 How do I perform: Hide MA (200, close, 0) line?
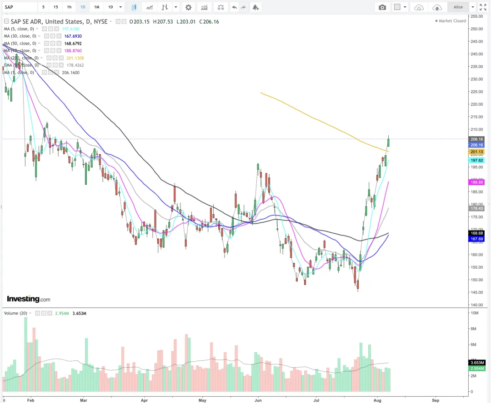49,58
